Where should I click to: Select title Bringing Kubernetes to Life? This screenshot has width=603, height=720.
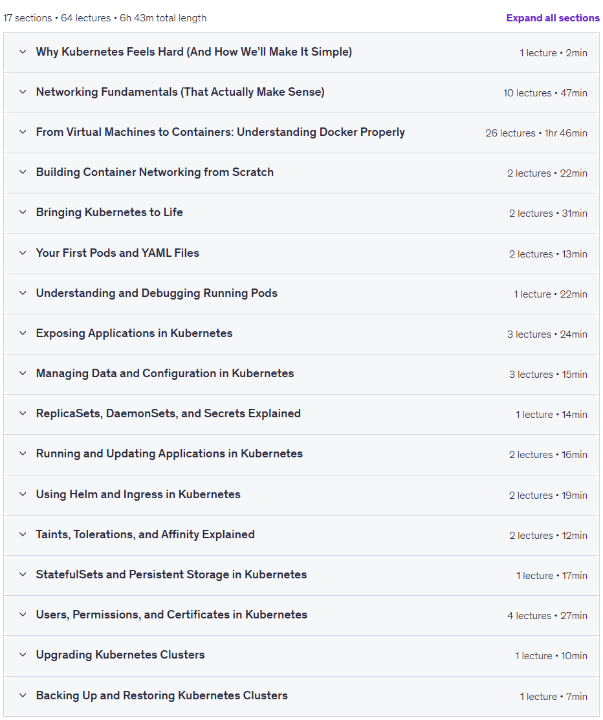[x=109, y=212]
